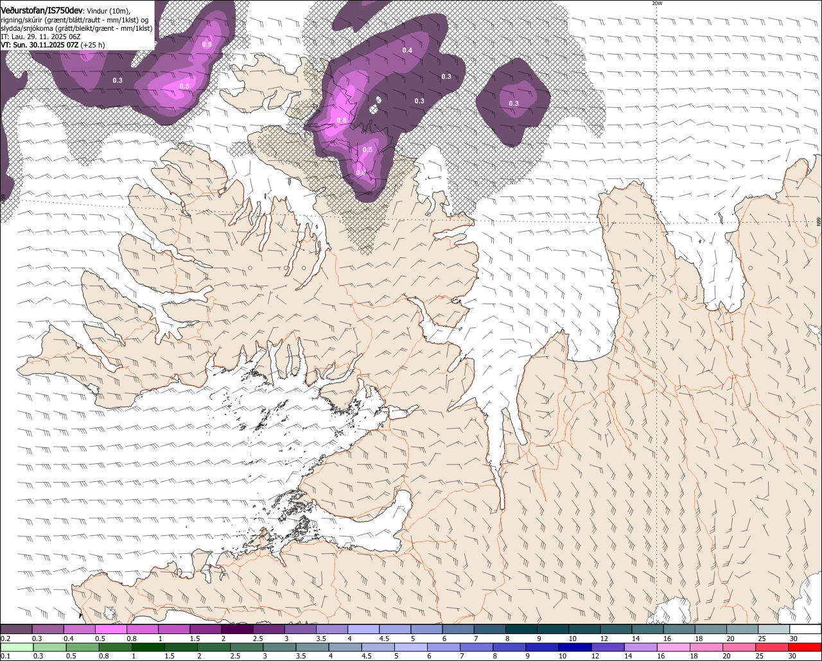This screenshot has width=822, height=661.
Task: Click the initial time line 'IT: Lau. 29. 11. 2025 06Z'
Action: (40, 37)
